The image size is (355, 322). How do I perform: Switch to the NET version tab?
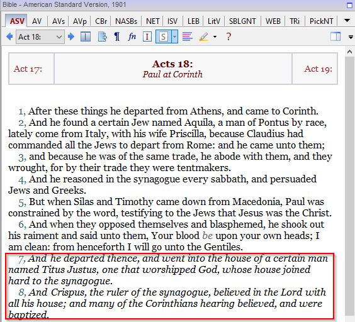coord(152,21)
